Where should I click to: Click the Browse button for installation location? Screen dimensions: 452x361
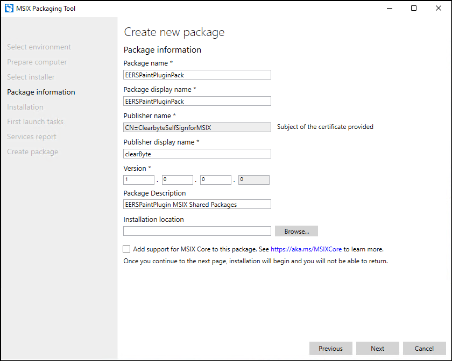click(296, 231)
